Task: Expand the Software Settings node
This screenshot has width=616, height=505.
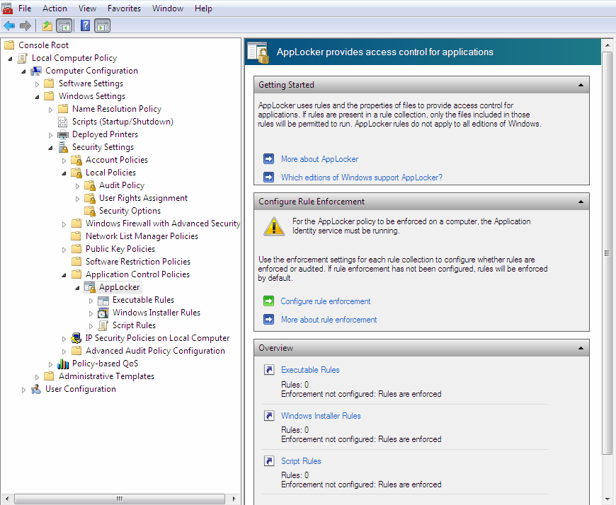Action: coord(37,84)
